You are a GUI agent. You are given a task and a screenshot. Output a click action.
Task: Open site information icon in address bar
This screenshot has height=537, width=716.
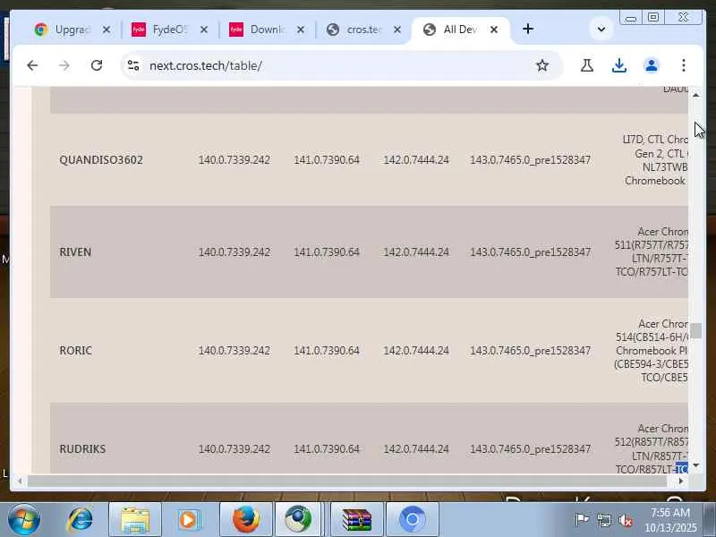(x=133, y=65)
